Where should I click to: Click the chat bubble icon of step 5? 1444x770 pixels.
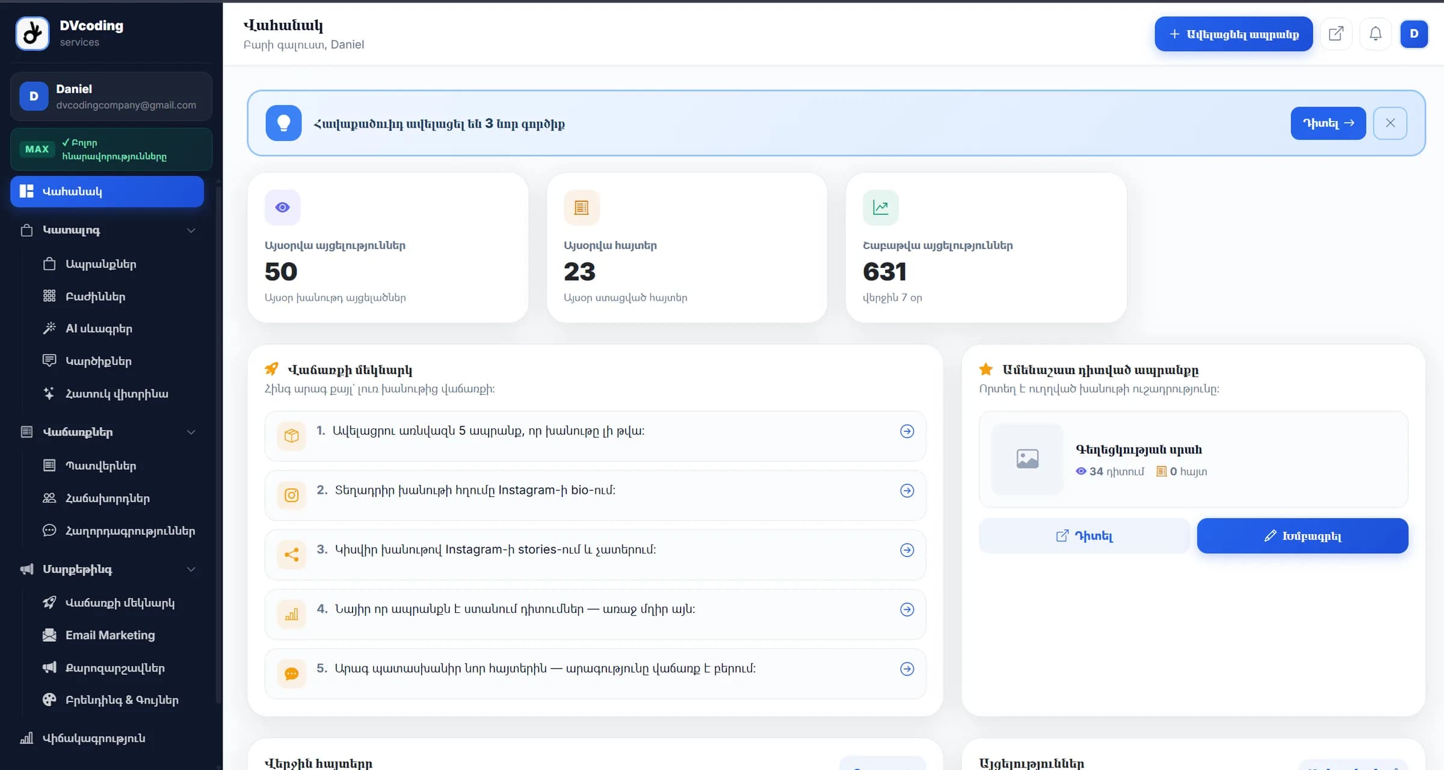(291, 674)
